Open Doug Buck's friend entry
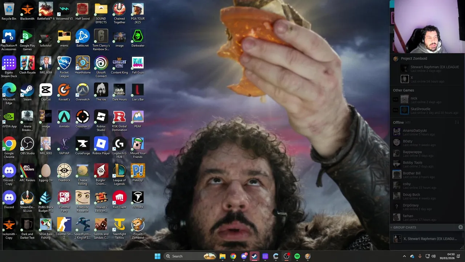The width and height of the screenshot is (465, 262). click(427, 196)
